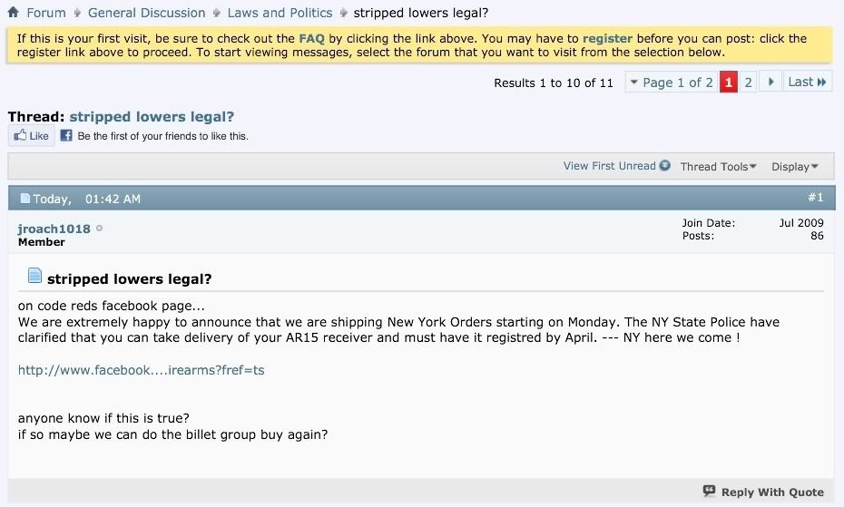Open the Facebook URL in the post
The width and height of the screenshot is (844, 507).
(142, 370)
